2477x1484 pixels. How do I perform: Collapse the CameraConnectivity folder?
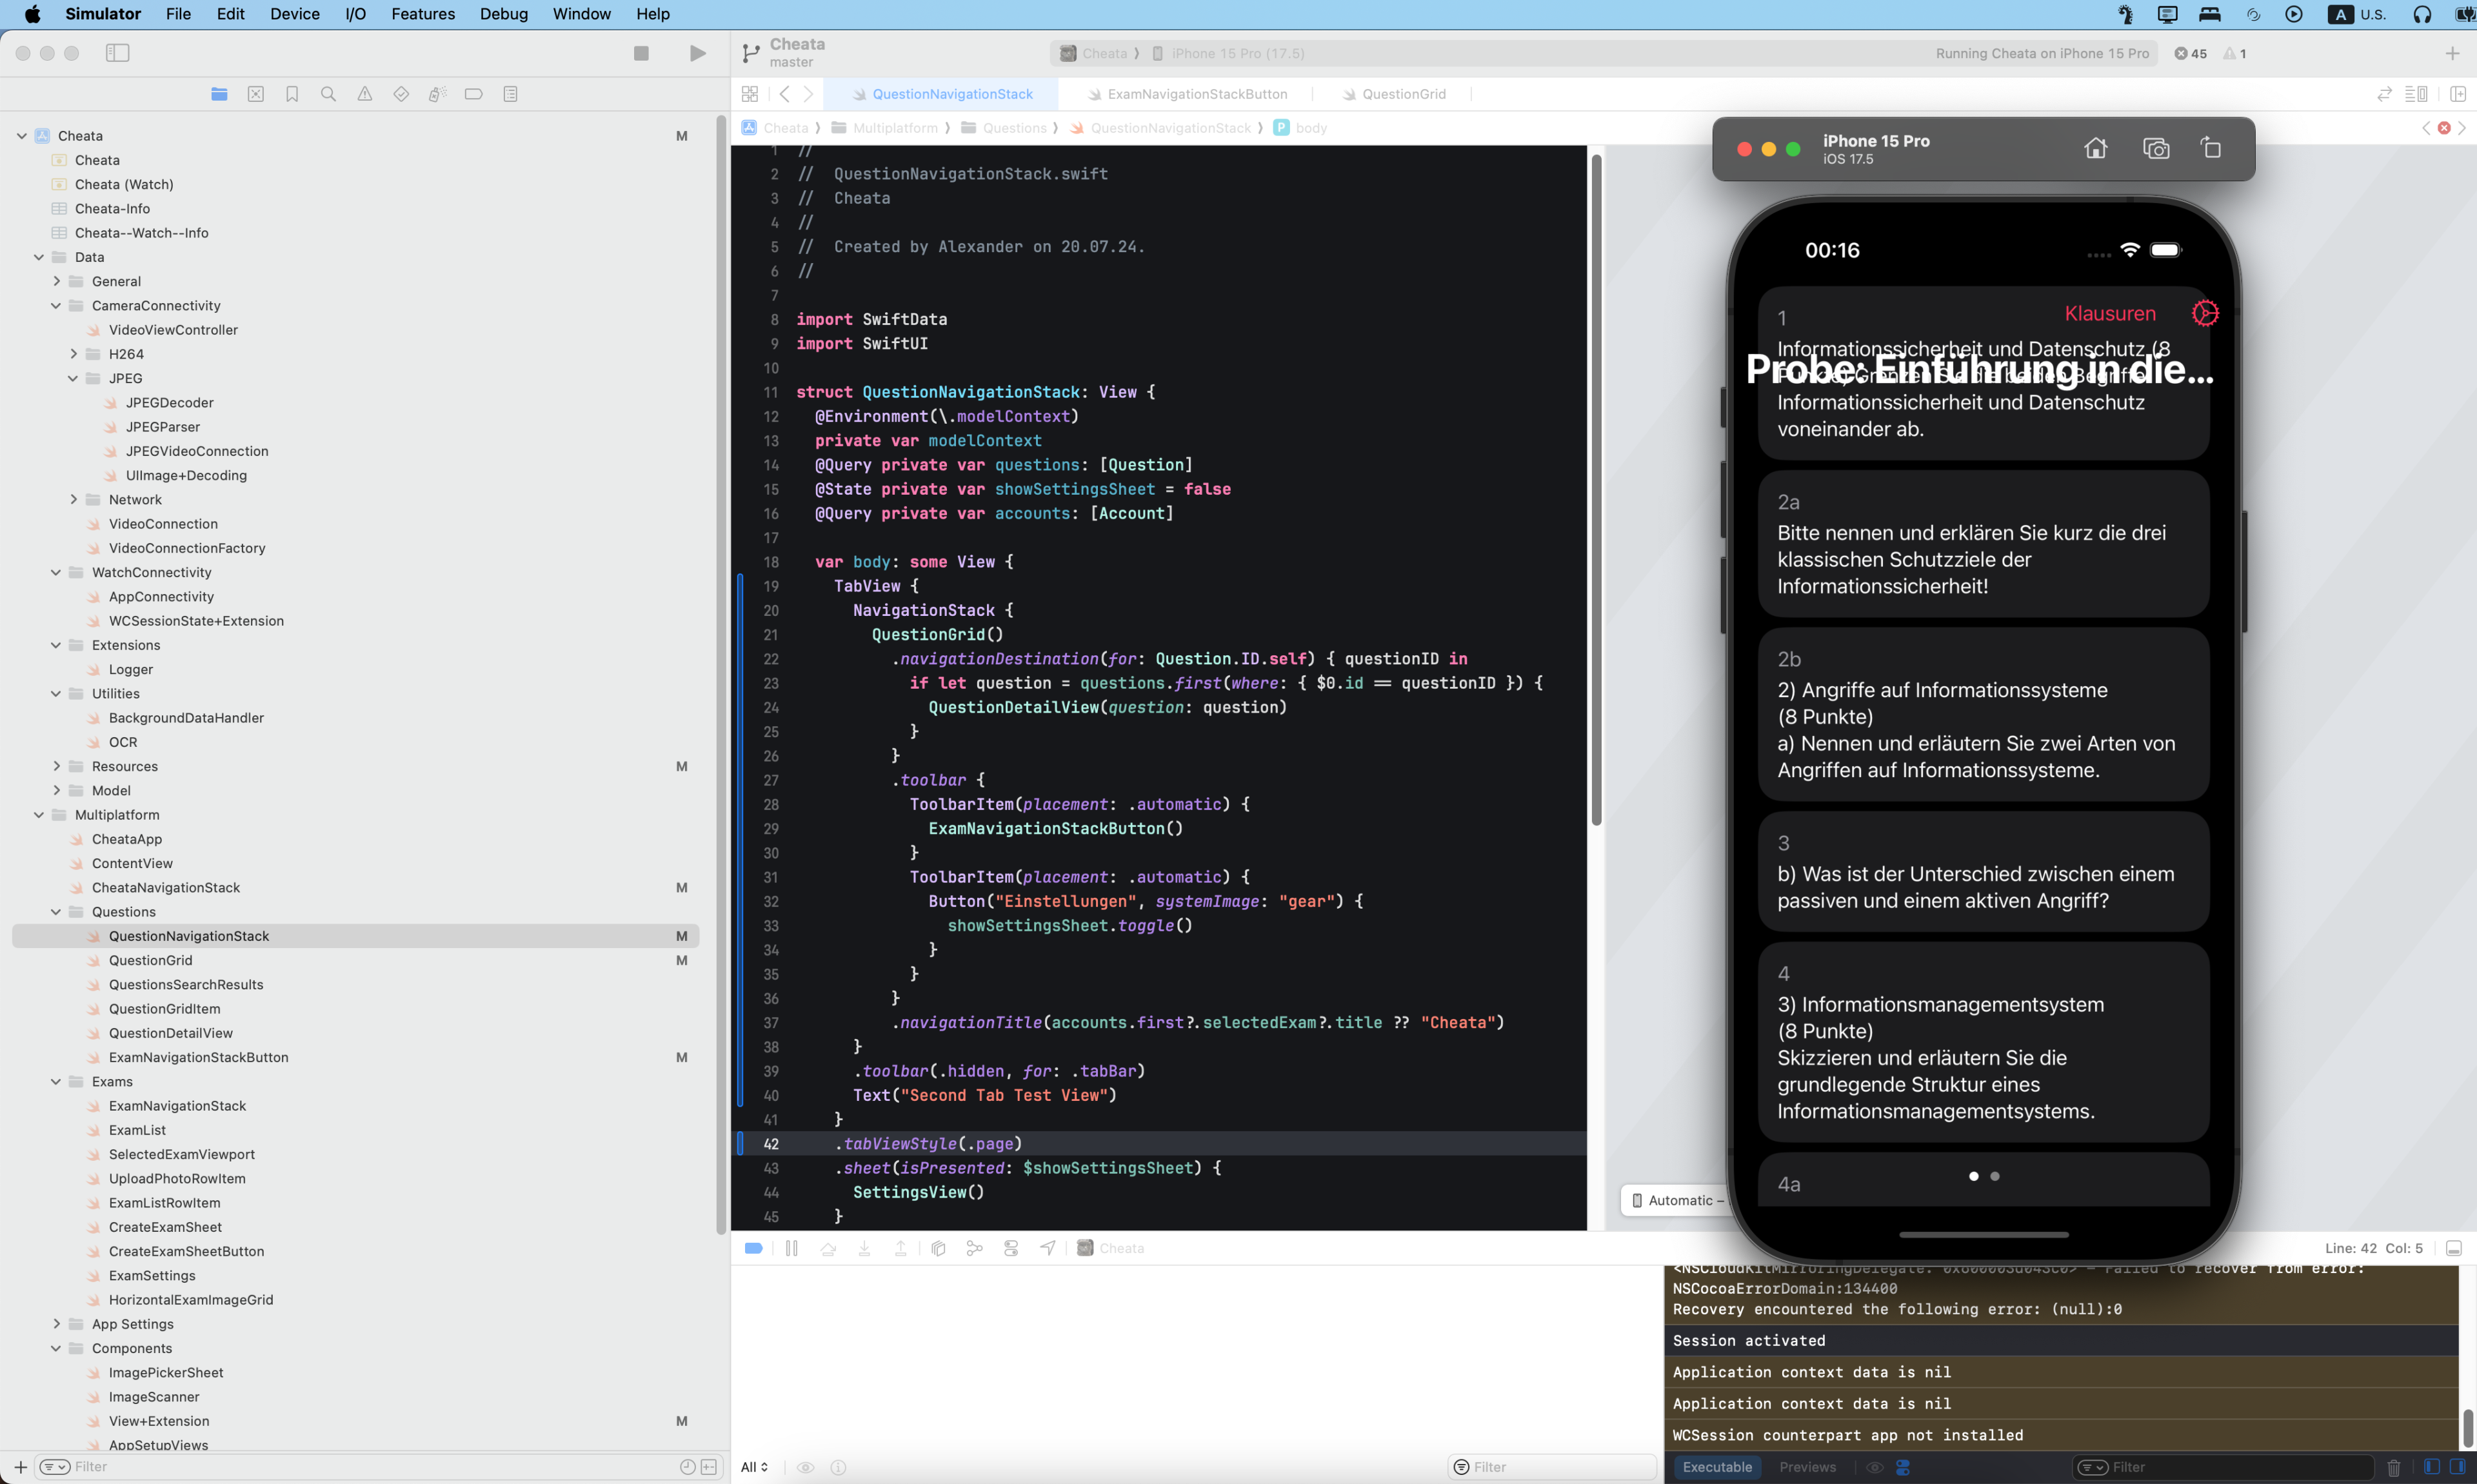[x=56, y=306]
